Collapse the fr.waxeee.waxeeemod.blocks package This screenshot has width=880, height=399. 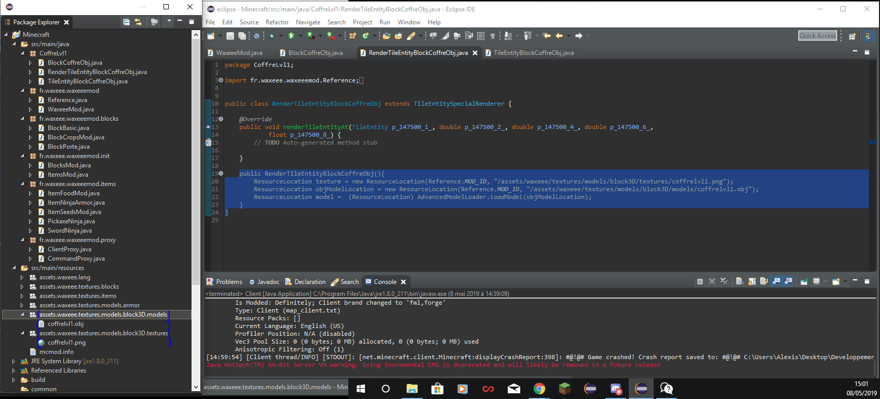22,119
